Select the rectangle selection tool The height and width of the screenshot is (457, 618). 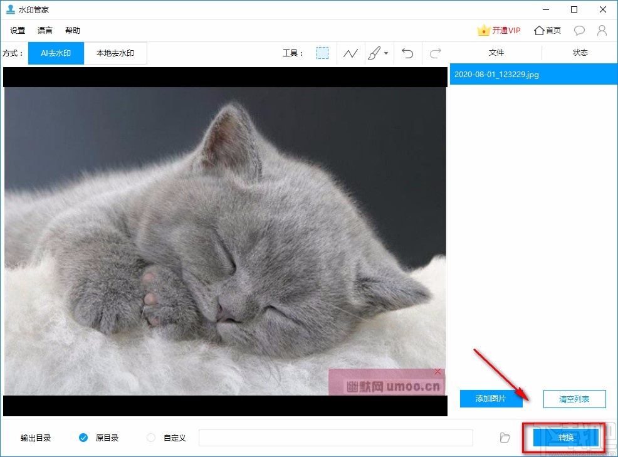pos(322,53)
